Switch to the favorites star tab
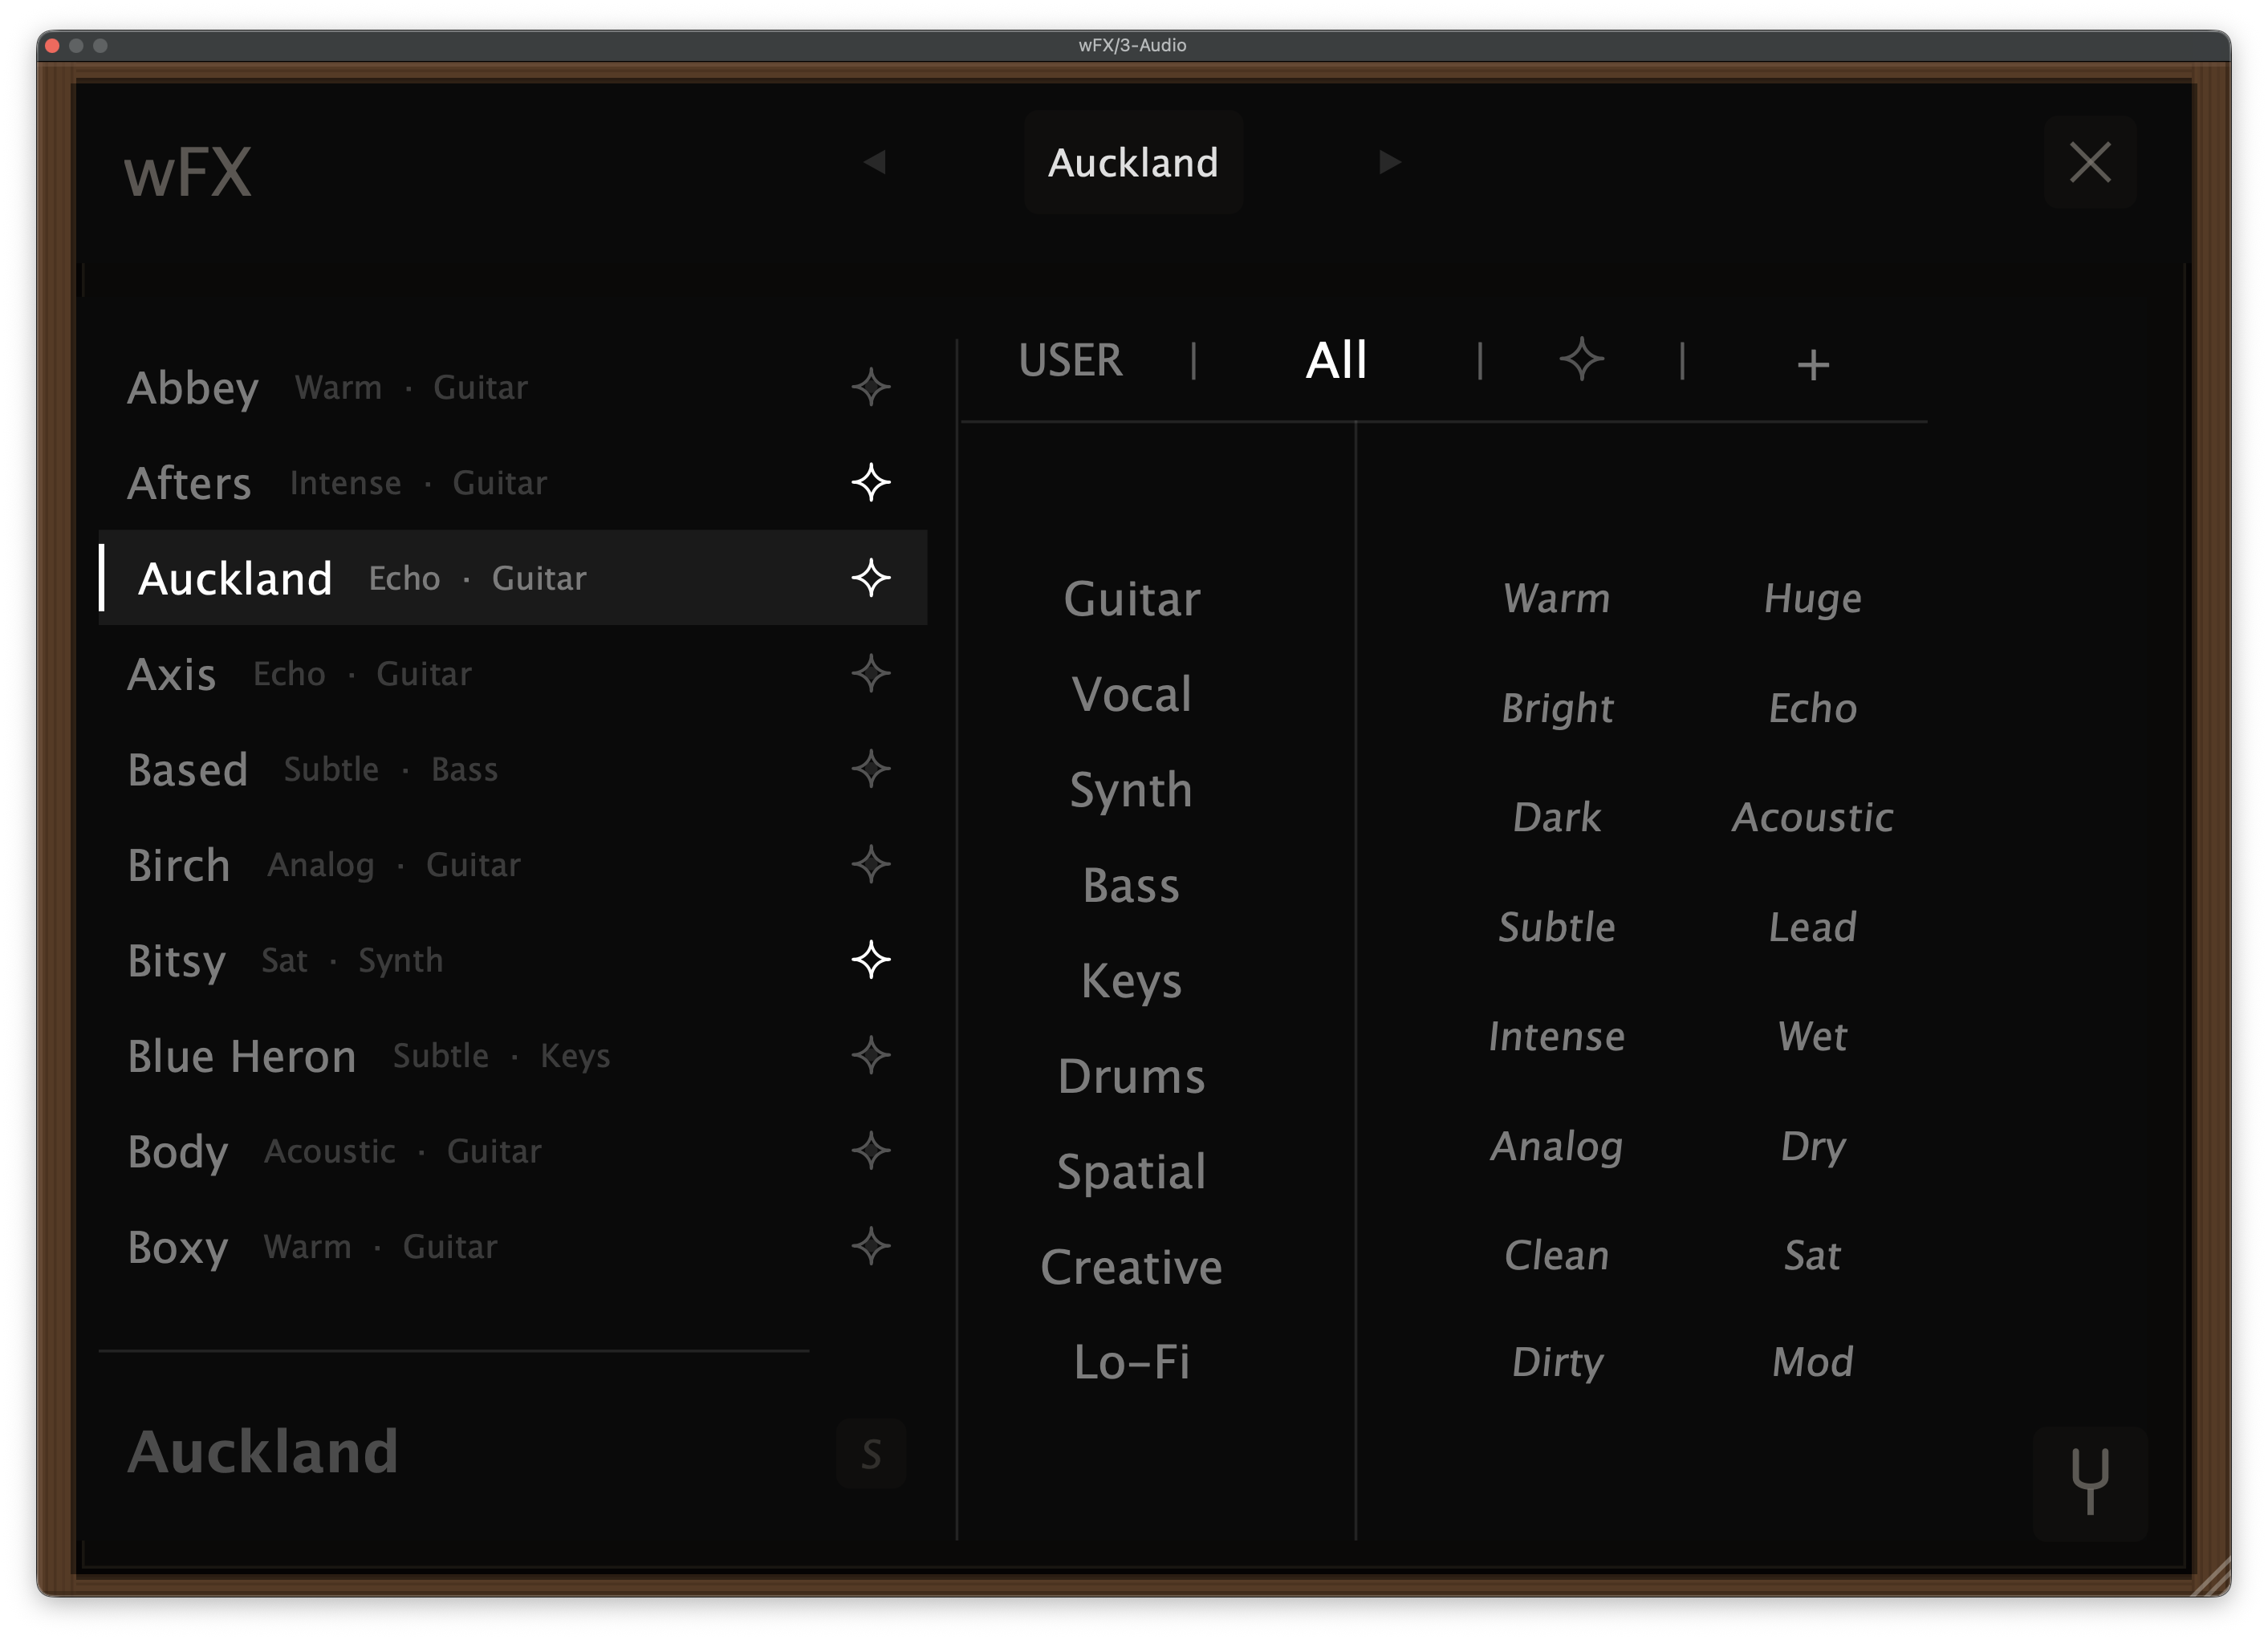This screenshot has height=1640, width=2268. coord(1581,359)
